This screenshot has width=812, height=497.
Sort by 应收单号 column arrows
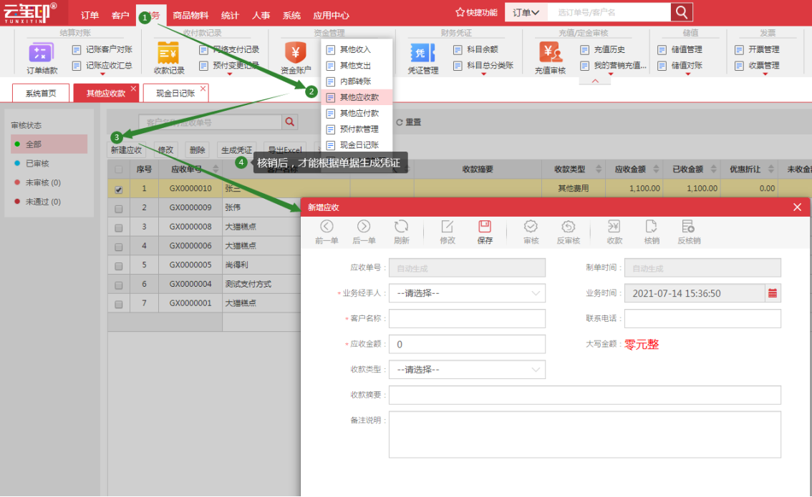[x=216, y=169]
